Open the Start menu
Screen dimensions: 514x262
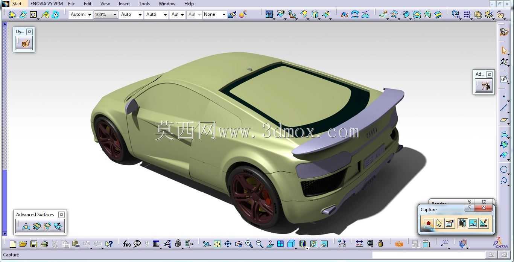point(17,4)
